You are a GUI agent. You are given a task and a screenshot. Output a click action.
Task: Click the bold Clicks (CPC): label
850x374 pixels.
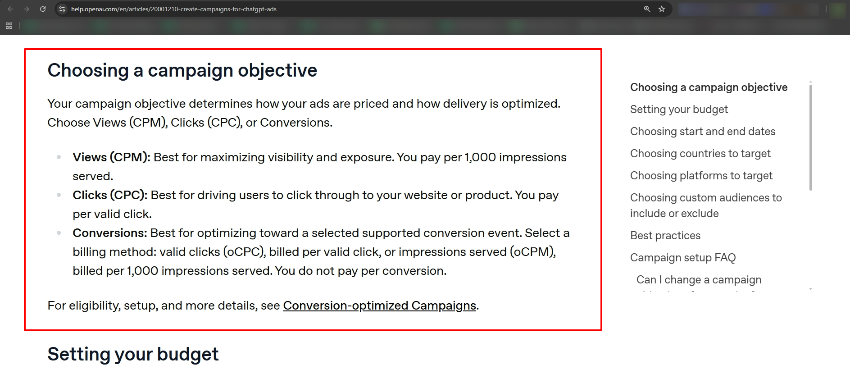110,195
